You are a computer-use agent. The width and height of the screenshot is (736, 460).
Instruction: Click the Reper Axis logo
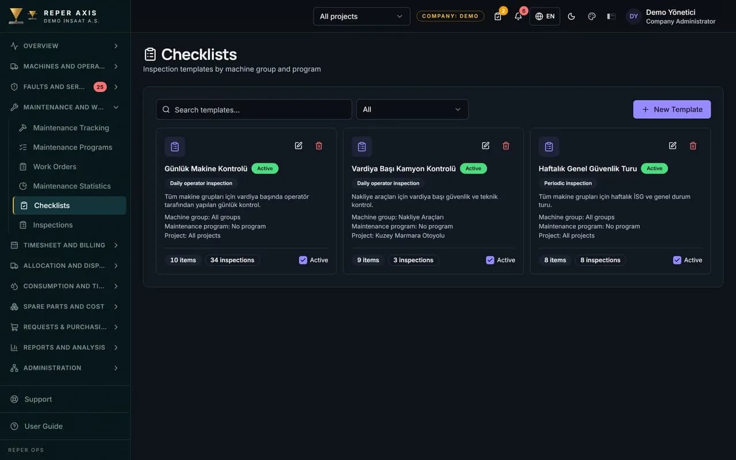click(53, 16)
